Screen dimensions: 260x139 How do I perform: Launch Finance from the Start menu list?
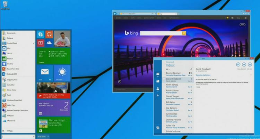[18, 59]
